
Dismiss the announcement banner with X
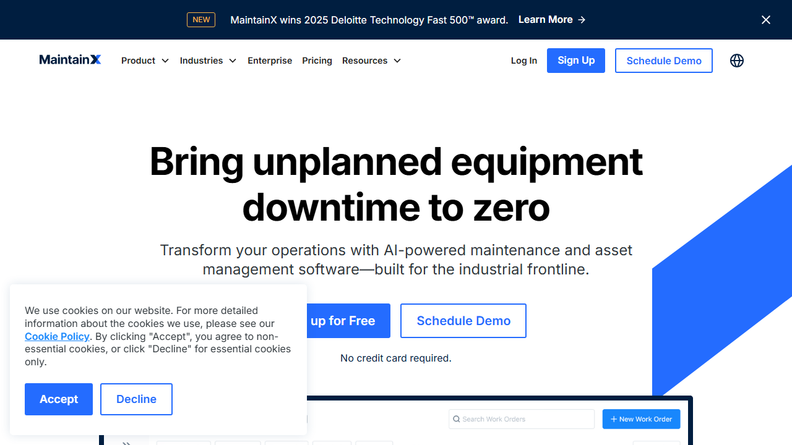[x=766, y=20]
